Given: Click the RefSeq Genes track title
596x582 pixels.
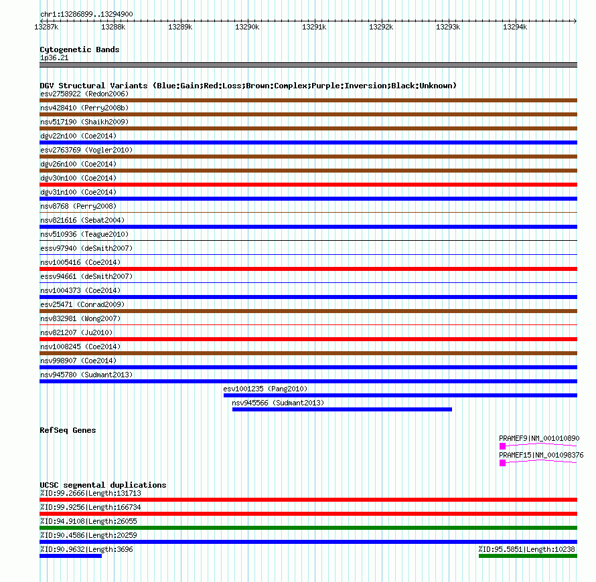Looking at the screenshot, I should (x=68, y=430).
